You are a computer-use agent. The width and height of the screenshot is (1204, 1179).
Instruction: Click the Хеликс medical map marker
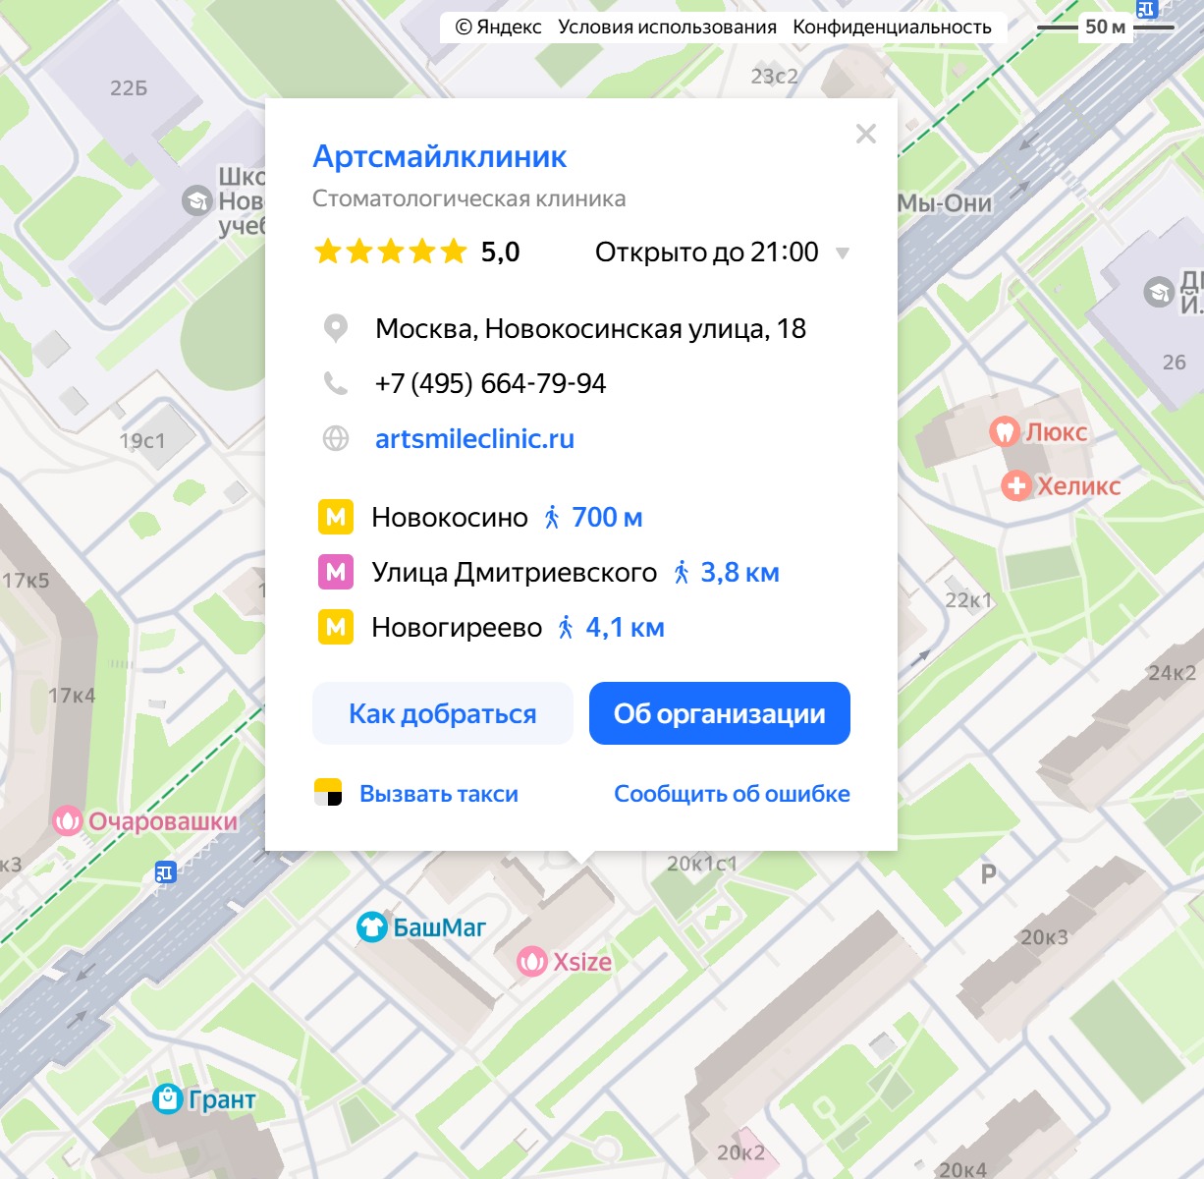click(1016, 485)
